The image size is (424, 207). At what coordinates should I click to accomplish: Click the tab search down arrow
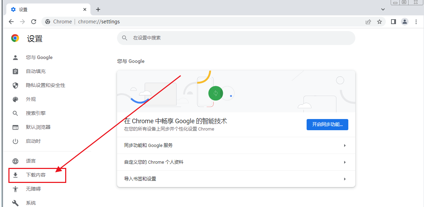pos(383,9)
